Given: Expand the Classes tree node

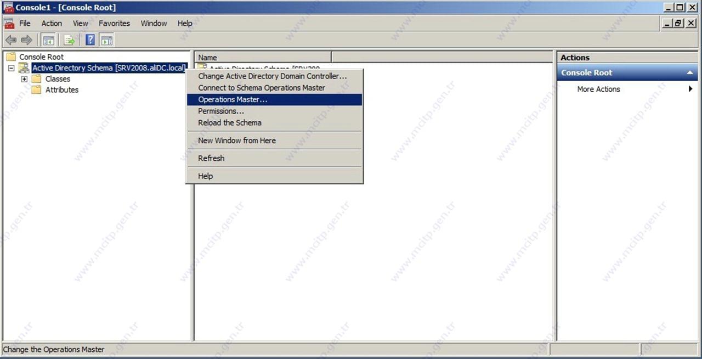Looking at the screenshot, I should coord(24,79).
